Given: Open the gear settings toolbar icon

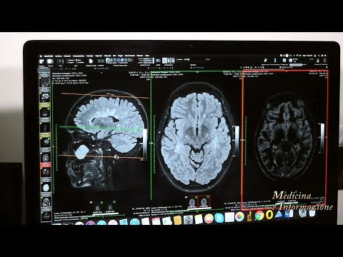Looking at the screenshot, I should tap(158, 61).
